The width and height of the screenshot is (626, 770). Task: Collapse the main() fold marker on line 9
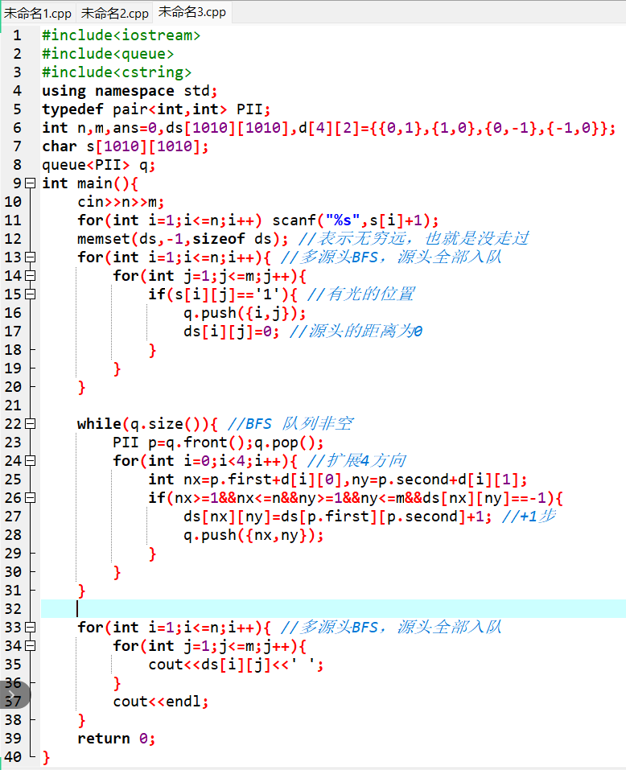coord(31,183)
